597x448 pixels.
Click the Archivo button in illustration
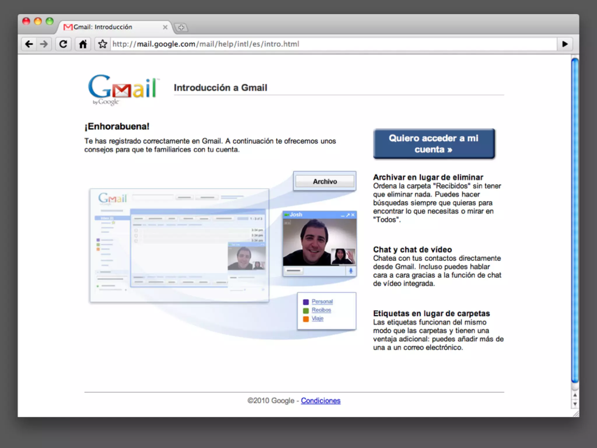tap(325, 181)
